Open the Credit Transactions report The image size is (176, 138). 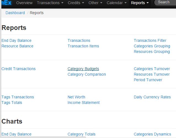coord(18,69)
